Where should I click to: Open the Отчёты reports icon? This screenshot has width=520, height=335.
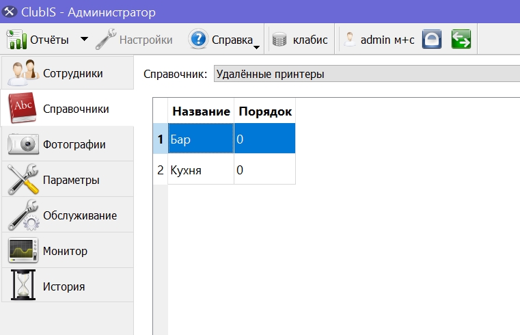pos(16,39)
